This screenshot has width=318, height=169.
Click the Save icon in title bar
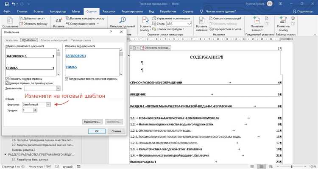pos(6,4)
